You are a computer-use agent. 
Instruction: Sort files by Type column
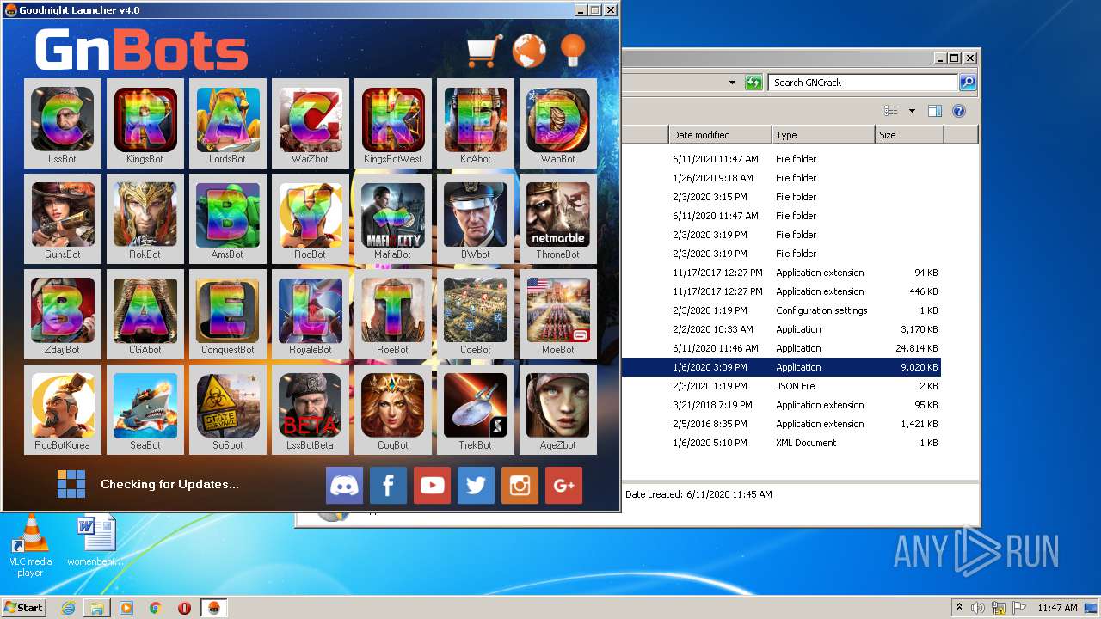(823, 135)
